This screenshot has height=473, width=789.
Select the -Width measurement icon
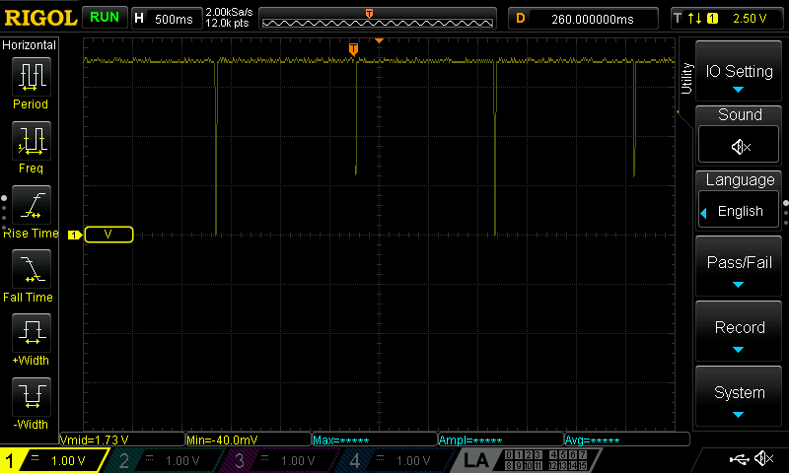pos(32,396)
